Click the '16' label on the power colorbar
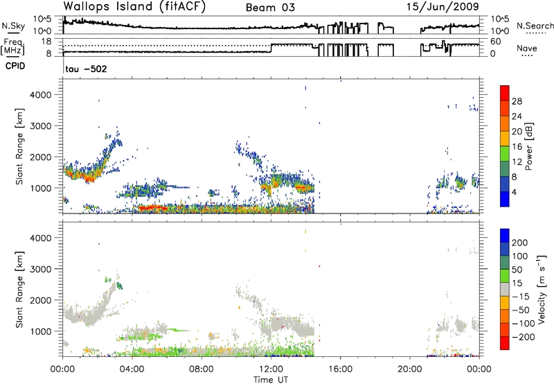The width and height of the screenshot is (554, 384). (517, 147)
